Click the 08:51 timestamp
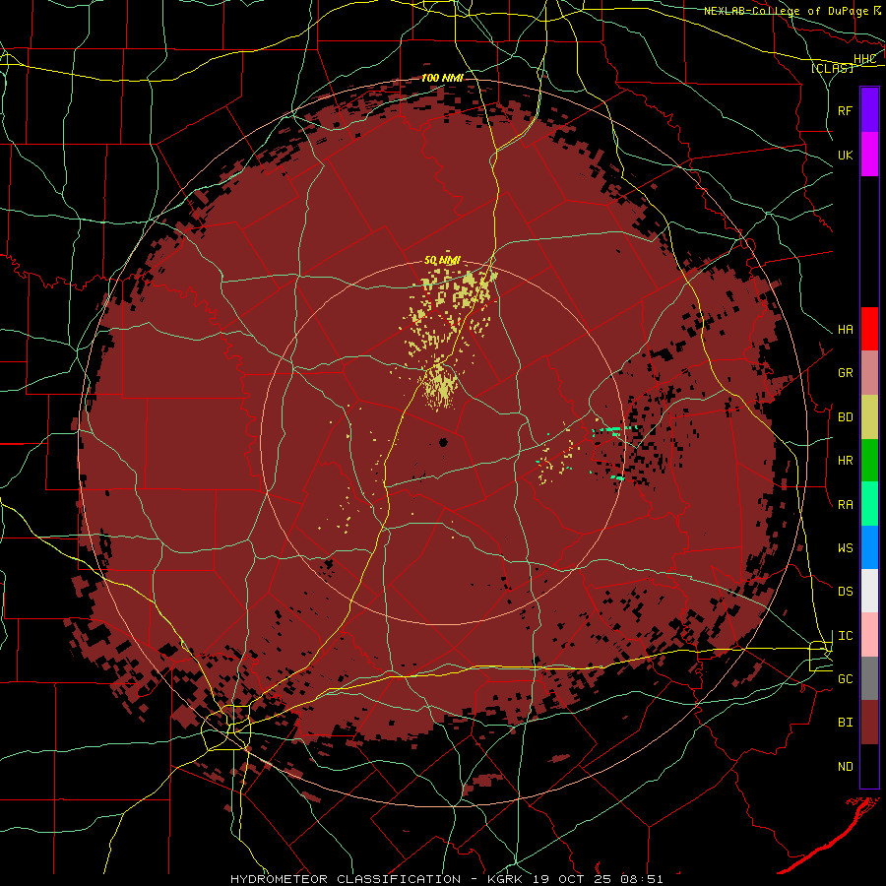 [644, 879]
